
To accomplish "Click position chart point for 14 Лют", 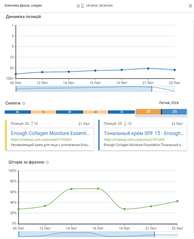I will [69, 72].
